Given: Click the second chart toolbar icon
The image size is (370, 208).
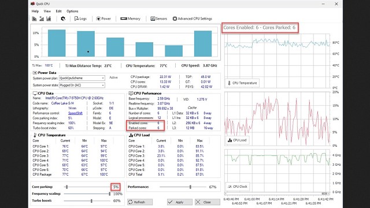Looking at the screenshot, I should [42, 18].
